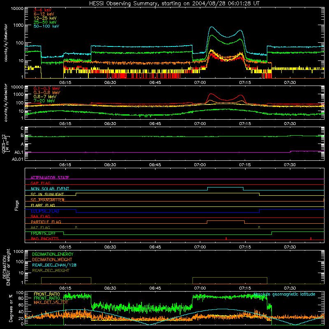Screen dimensions: 329x329
Task: Select the orange 6-12 keV legend label
Action: point(44,14)
